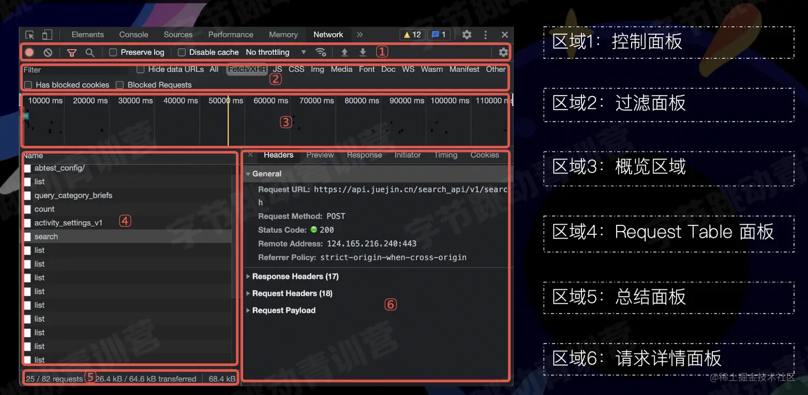Screen dimensions: 808x395
Task: Click the blue messages badge showing 1
Action: [x=439, y=35]
